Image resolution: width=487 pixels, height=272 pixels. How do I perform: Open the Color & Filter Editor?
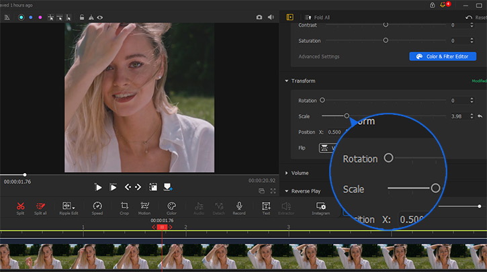[443, 56]
